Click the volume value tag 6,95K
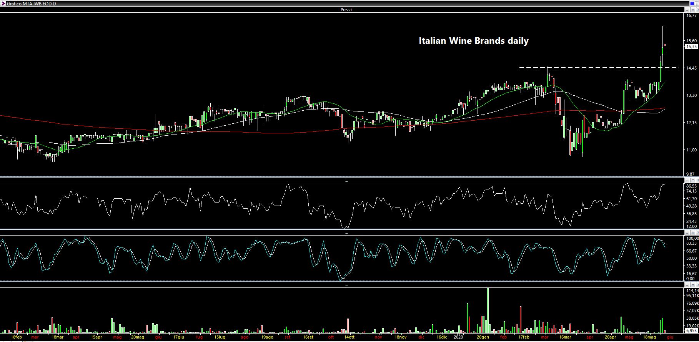 [x=691, y=330]
